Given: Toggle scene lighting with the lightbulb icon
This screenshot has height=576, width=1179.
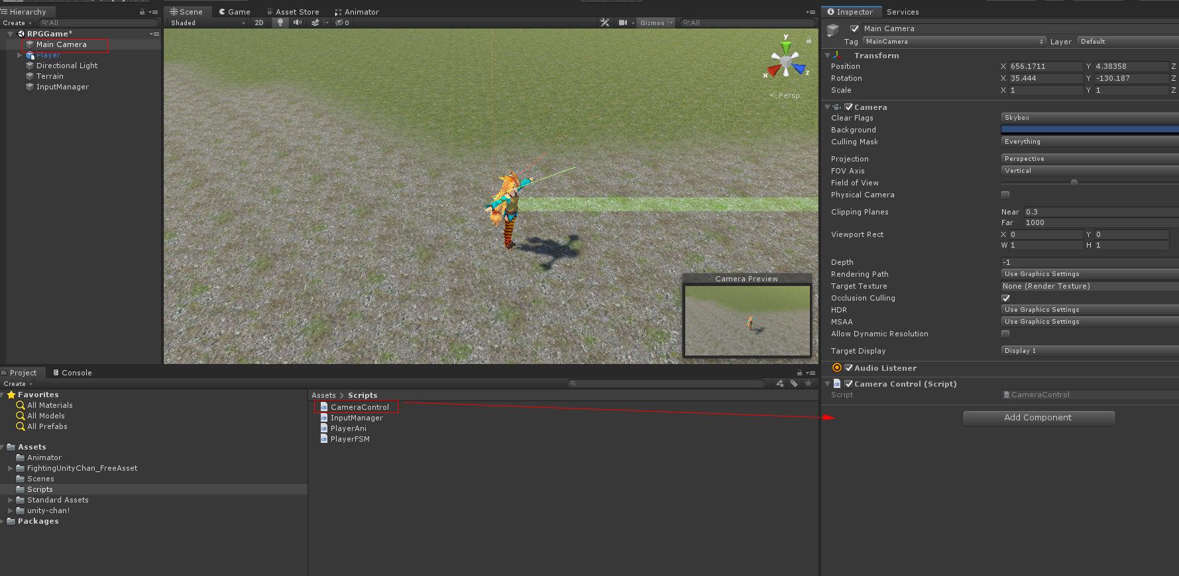Looking at the screenshot, I should point(280,23).
